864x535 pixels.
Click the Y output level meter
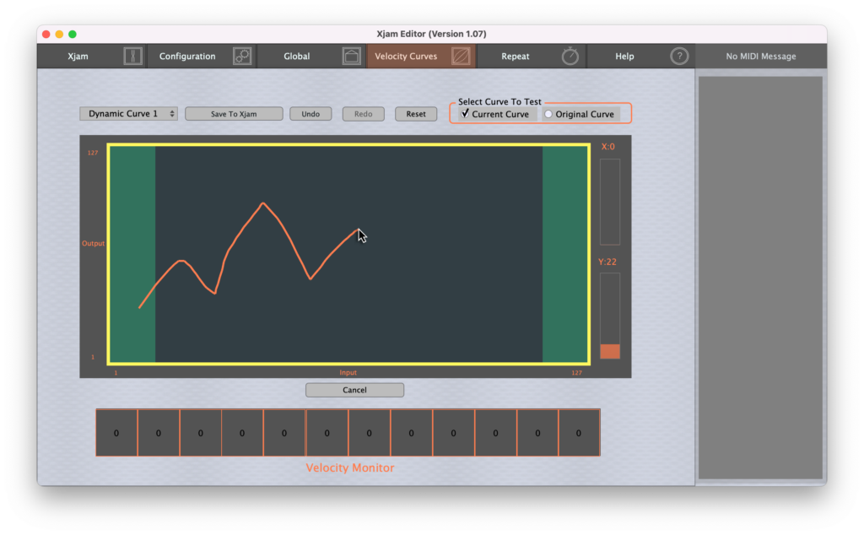click(x=609, y=316)
